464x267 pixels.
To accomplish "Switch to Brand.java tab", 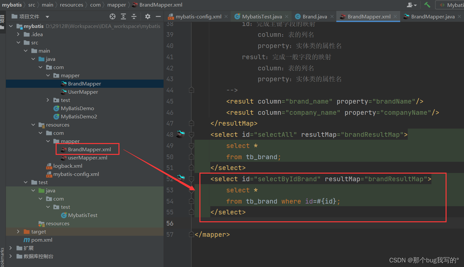I will 315,16.
